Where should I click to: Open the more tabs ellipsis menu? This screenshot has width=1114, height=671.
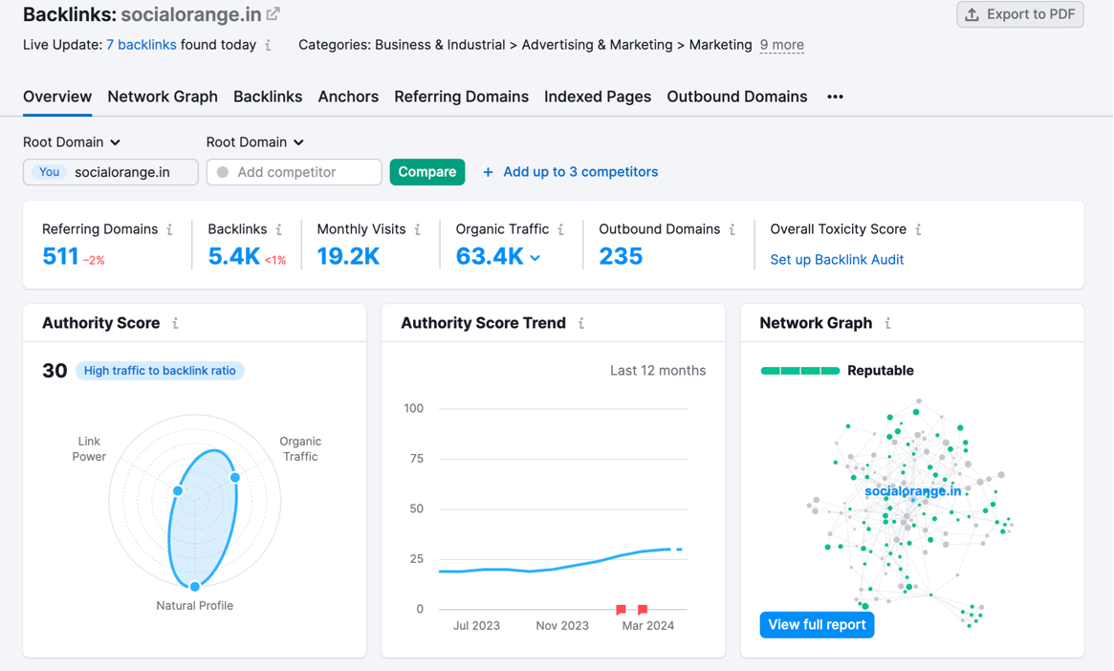coord(835,97)
